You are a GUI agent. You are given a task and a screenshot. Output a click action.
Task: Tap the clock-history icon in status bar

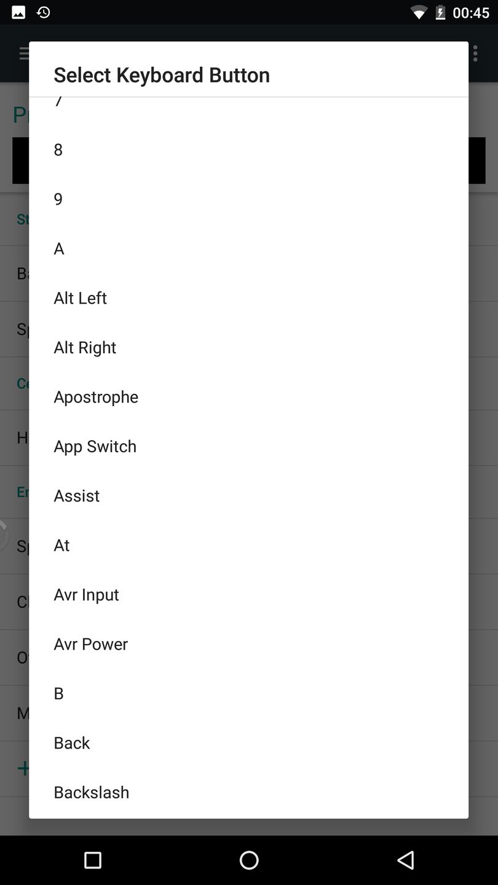43,12
